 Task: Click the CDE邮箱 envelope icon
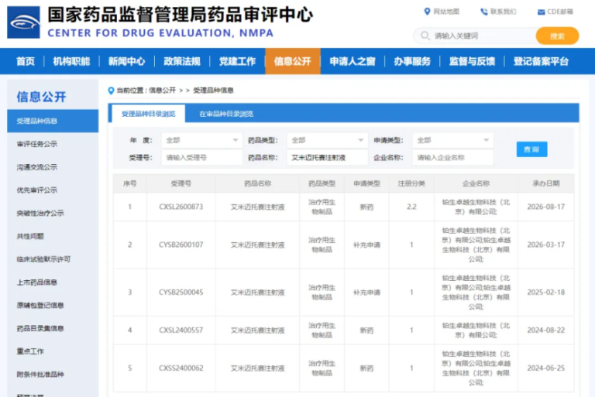point(541,12)
